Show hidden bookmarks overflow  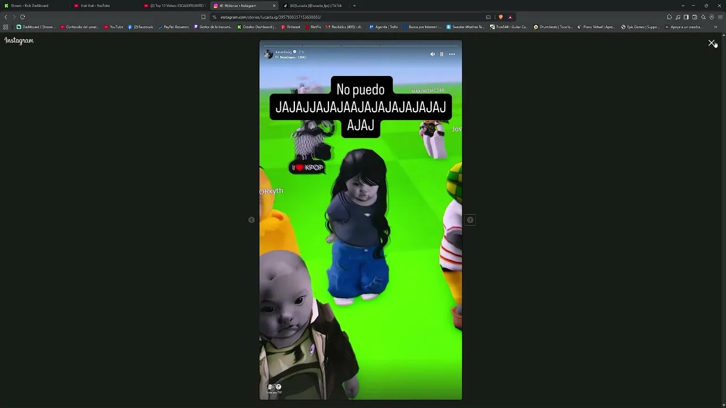pyautogui.click(x=715, y=27)
